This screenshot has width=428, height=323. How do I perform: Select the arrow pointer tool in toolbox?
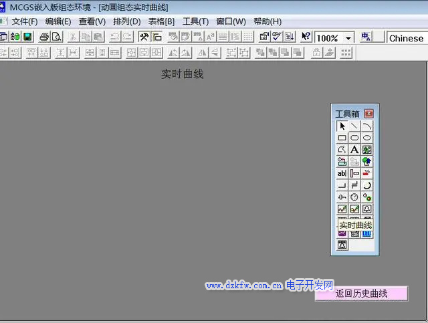(342, 126)
